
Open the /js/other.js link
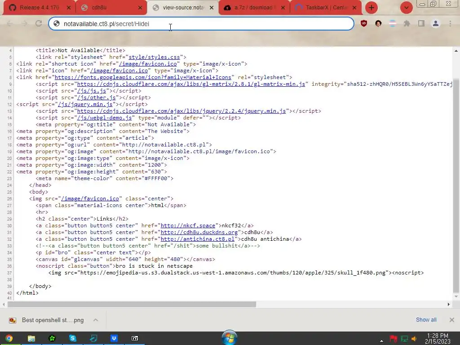(96, 97)
